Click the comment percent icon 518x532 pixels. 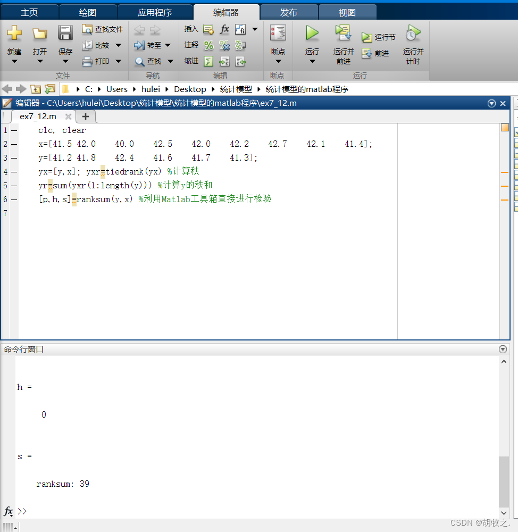coord(208,45)
